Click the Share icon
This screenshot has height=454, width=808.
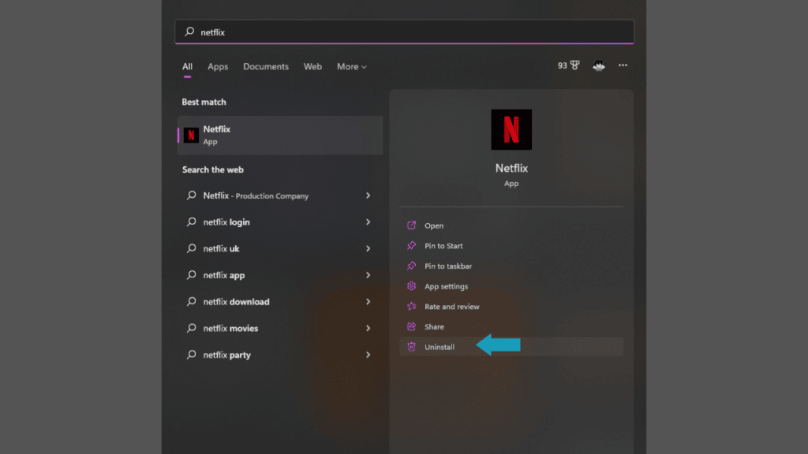point(411,326)
